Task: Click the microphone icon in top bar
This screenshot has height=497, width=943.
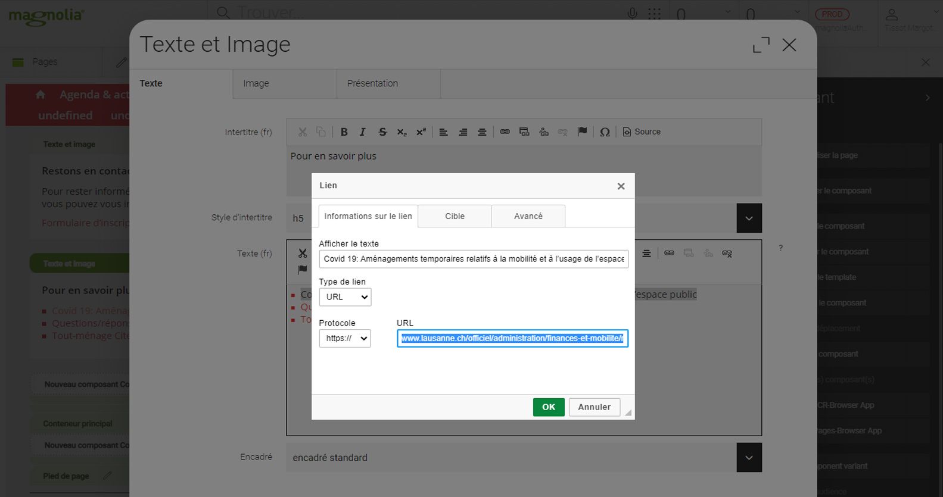Action: click(x=632, y=13)
